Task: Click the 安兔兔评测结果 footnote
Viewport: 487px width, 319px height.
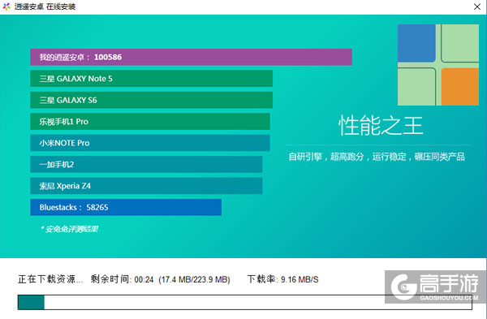Action: (70, 229)
